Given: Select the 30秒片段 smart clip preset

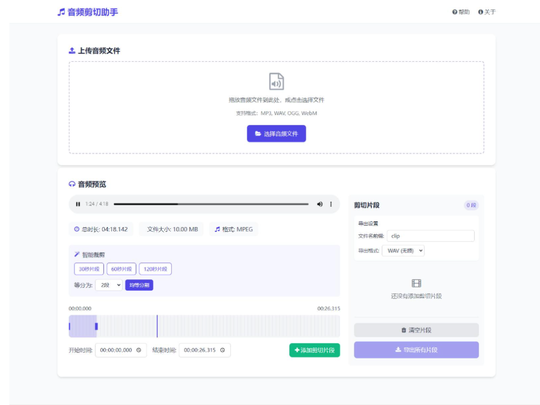Looking at the screenshot, I should [89, 269].
